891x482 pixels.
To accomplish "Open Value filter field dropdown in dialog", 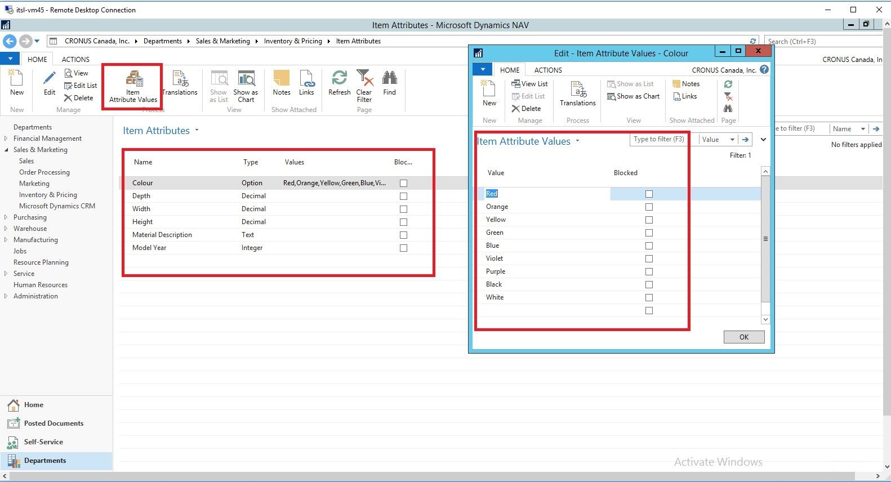I will pyautogui.click(x=732, y=140).
